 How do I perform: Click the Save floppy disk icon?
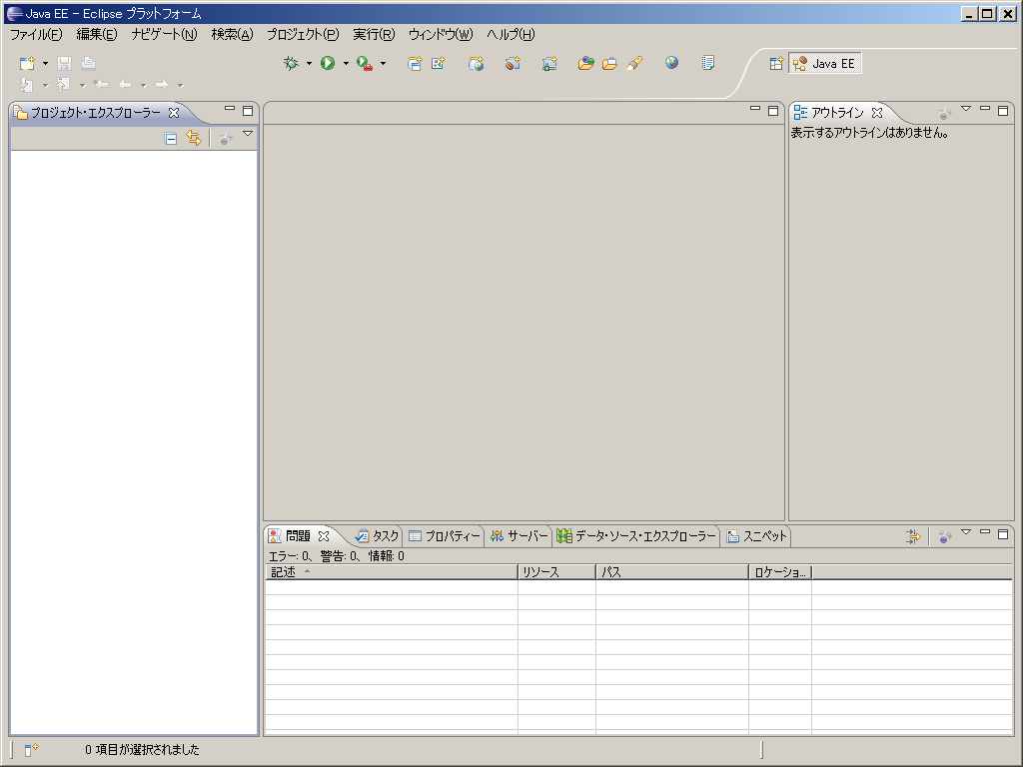[64, 63]
